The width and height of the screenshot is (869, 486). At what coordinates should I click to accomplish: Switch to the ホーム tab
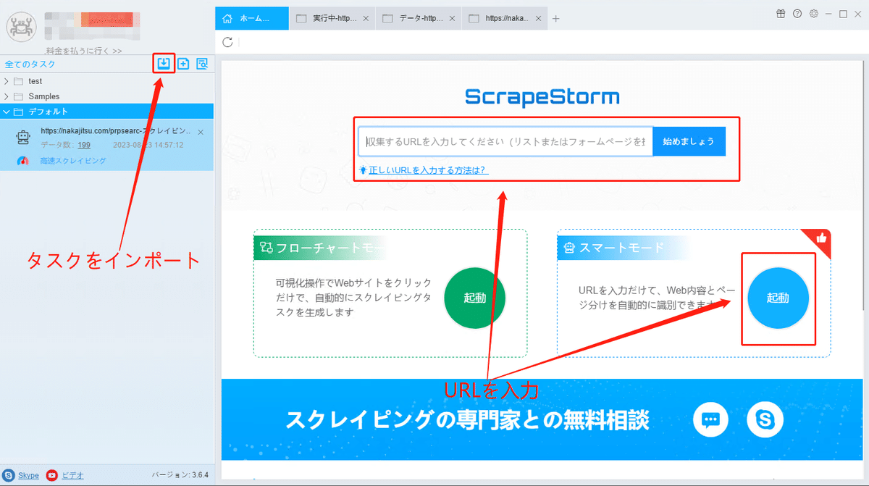(x=251, y=19)
